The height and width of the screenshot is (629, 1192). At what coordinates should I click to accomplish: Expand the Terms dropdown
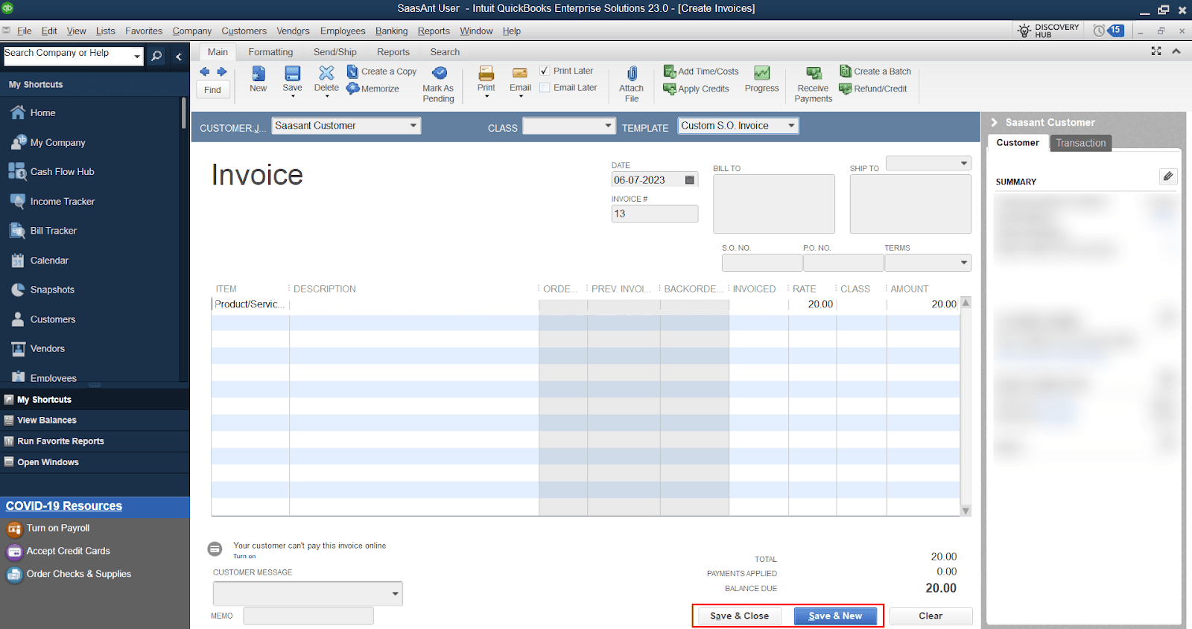964,263
